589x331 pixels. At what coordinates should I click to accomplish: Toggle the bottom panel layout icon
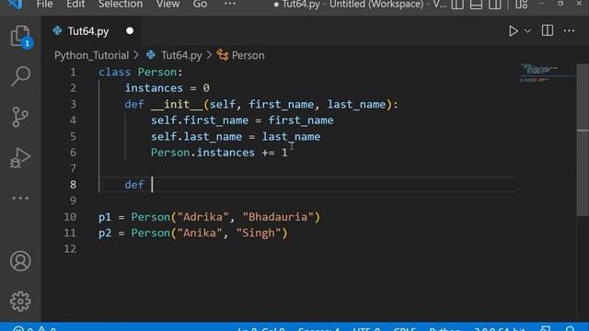476,5
